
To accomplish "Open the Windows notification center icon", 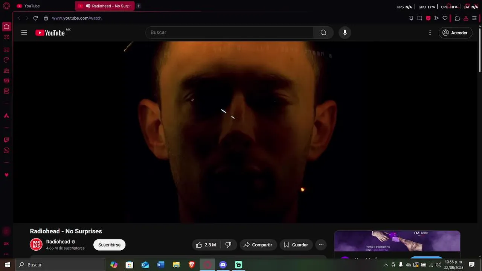I will pyautogui.click(x=472, y=265).
